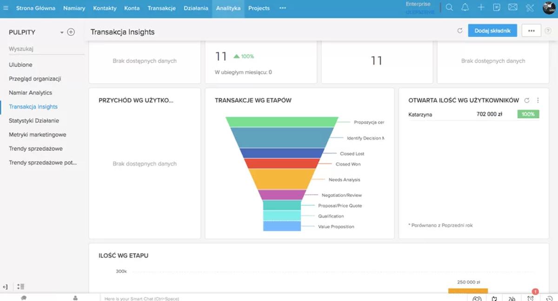Open the contacts person icon in bottom bar
Viewport: 558px width, 301px height.
pyautogui.click(x=75, y=298)
